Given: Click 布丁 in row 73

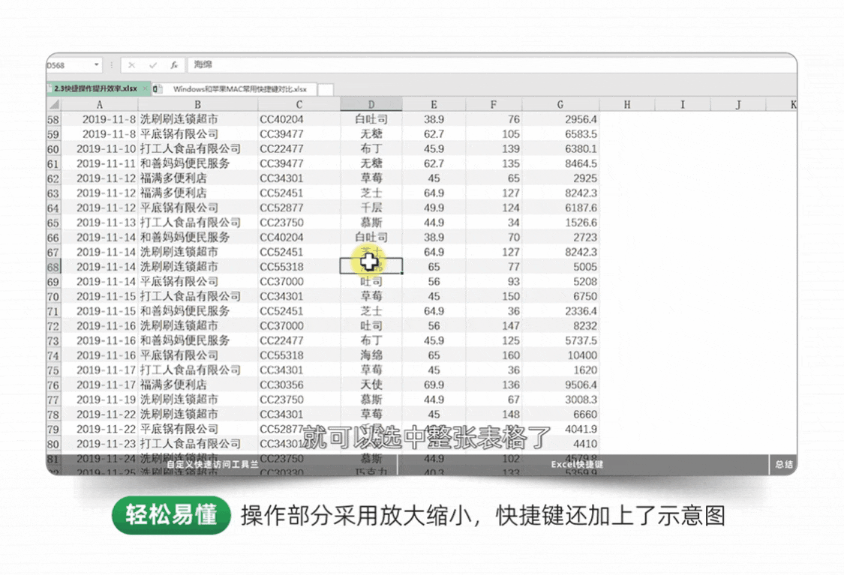Looking at the screenshot, I should tap(371, 340).
